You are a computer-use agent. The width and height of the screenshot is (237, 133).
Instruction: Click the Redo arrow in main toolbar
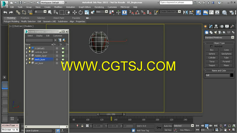pos(11,12)
